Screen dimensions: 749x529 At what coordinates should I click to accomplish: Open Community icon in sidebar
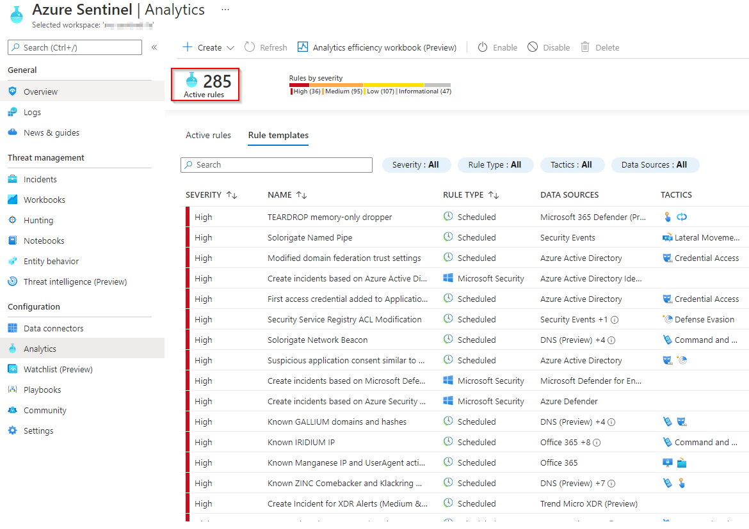(13, 410)
